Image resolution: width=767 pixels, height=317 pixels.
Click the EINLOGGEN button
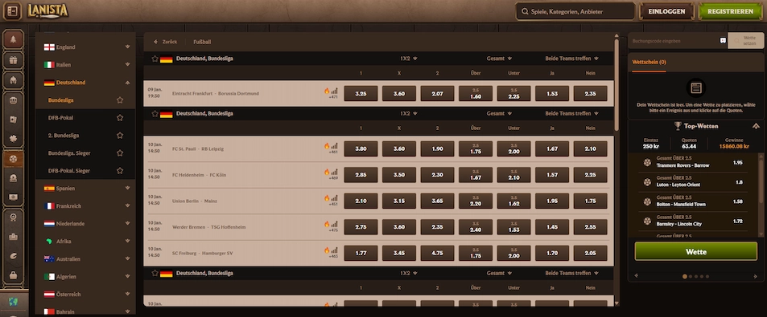(666, 11)
